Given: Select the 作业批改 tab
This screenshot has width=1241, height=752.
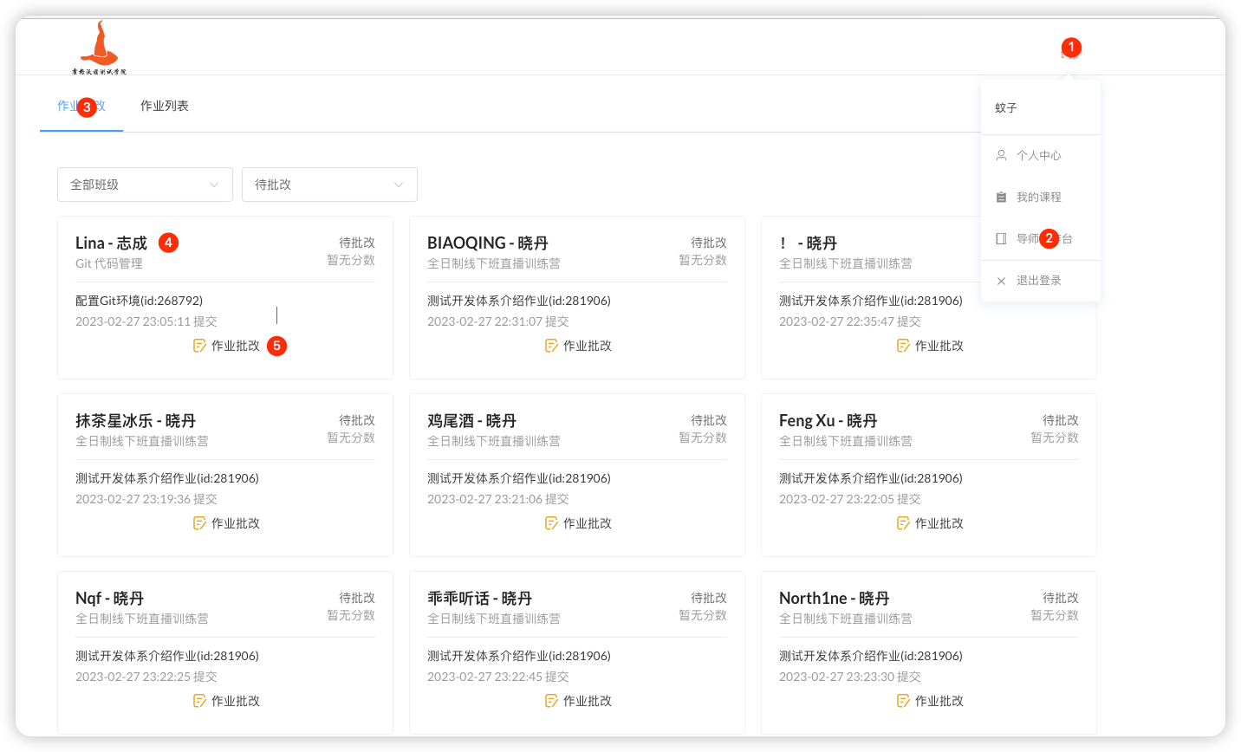Looking at the screenshot, I should point(81,106).
